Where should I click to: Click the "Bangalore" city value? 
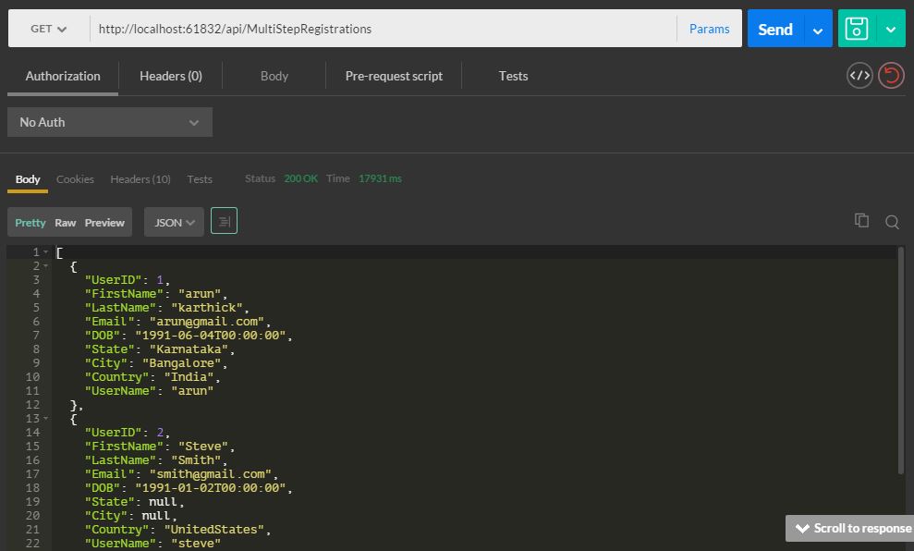click(181, 363)
